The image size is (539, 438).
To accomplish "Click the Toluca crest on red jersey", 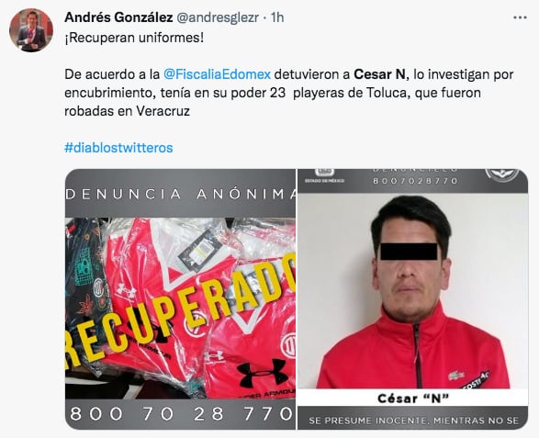I will click(288, 345).
